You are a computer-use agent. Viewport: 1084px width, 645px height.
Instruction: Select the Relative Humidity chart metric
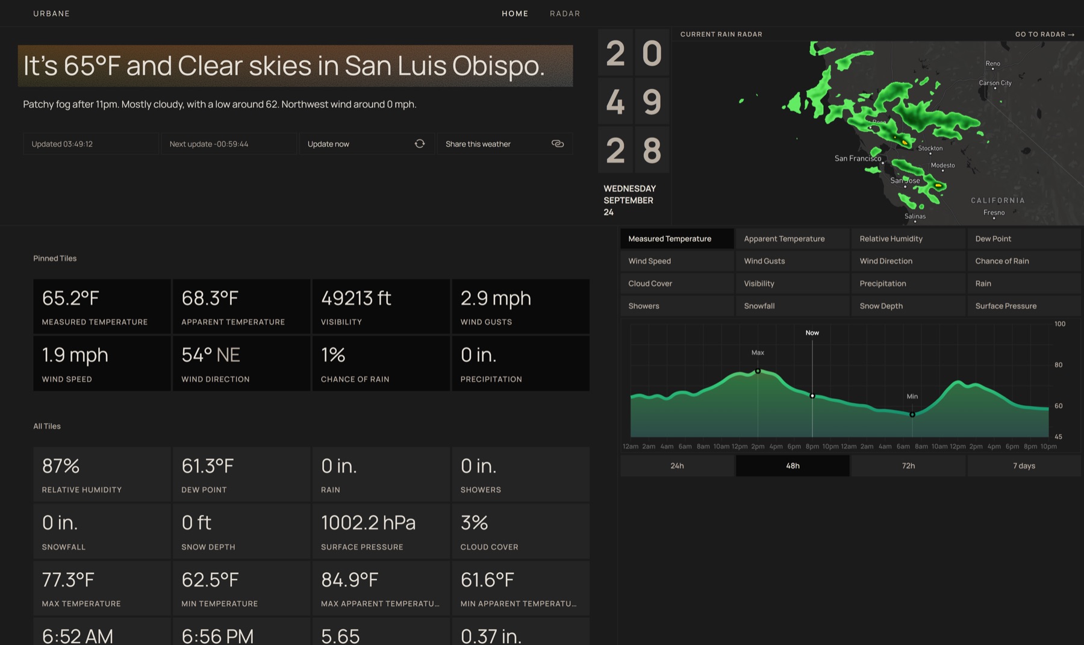click(908, 238)
